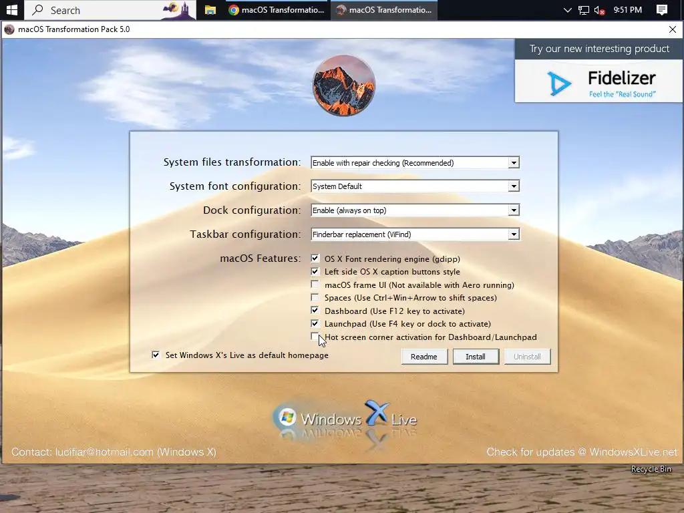Open the Action Center notifications icon
Image resolution: width=684 pixels, height=513 pixels.
(x=662, y=9)
